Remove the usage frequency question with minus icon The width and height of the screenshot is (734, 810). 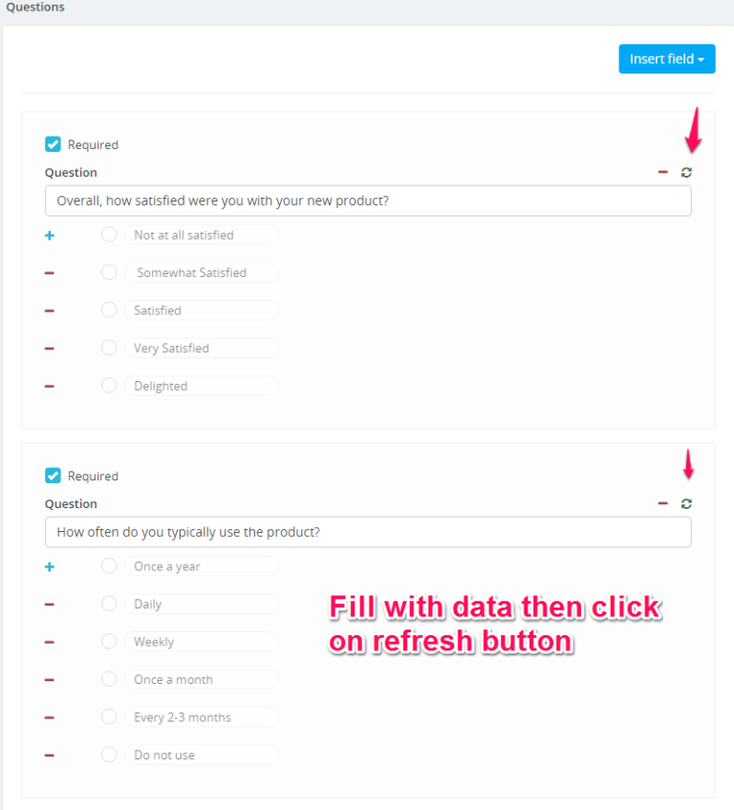(x=663, y=503)
